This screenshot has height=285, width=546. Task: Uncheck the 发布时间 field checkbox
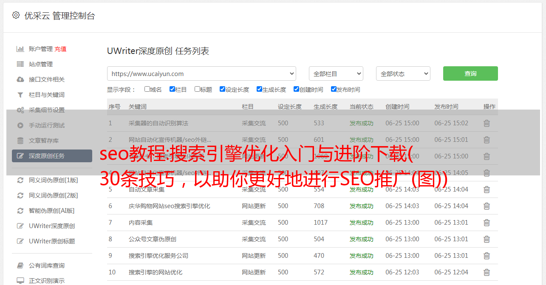[333, 89]
